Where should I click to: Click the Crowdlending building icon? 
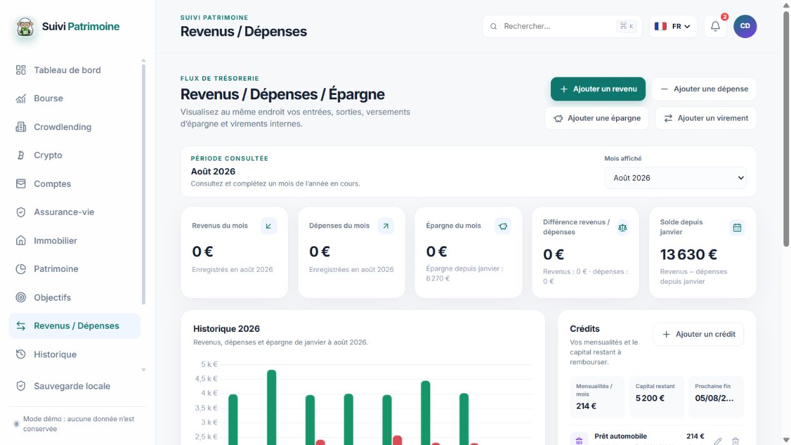[x=21, y=127]
